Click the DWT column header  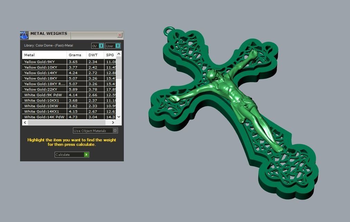[x=95, y=55]
